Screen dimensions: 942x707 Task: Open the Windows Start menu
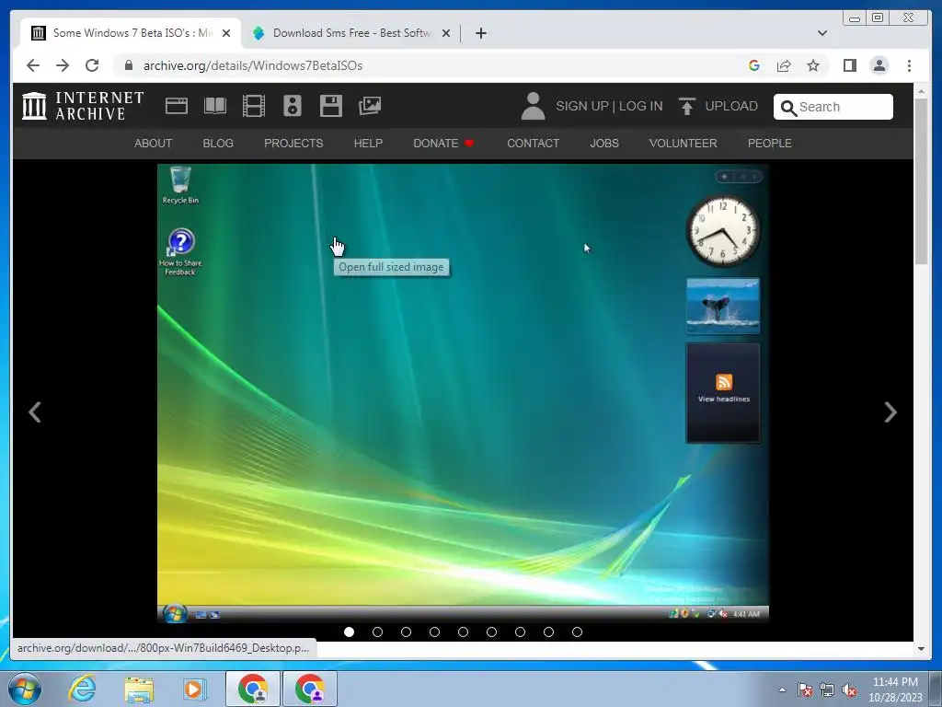pyautogui.click(x=25, y=689)
